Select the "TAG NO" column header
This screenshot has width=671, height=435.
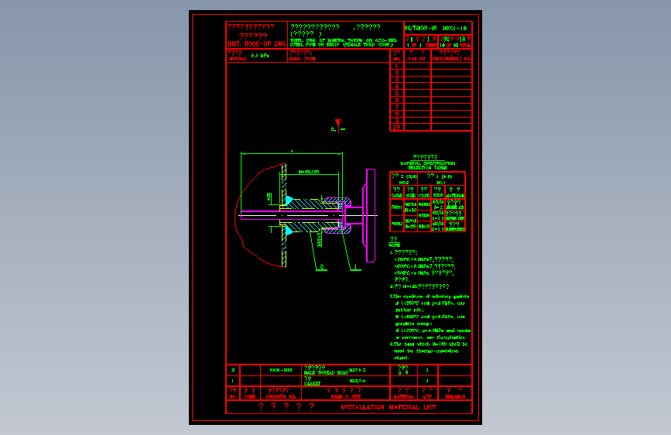point(417,59)
